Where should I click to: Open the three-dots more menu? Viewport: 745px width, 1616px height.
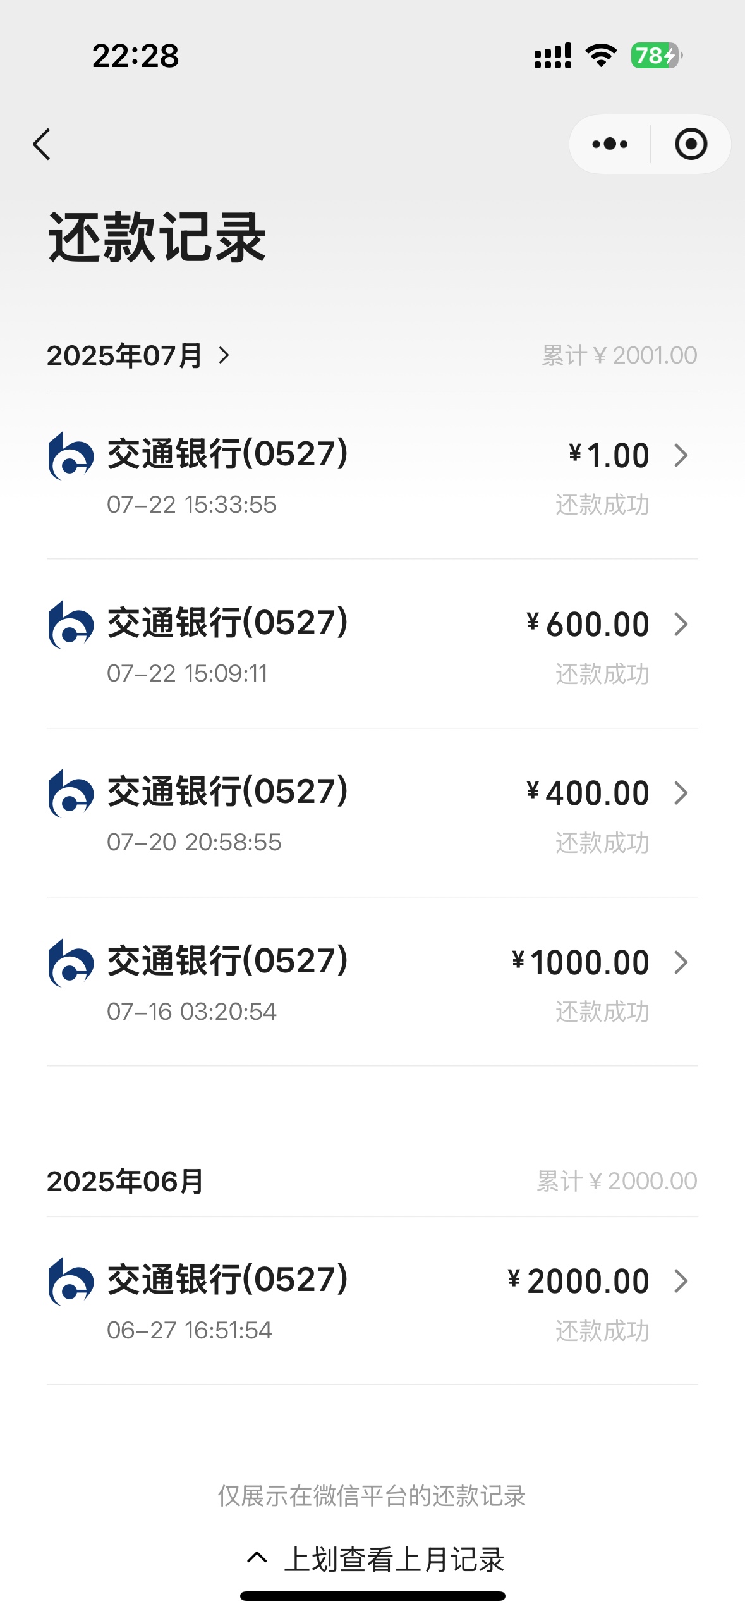click(x=610, y=144)
